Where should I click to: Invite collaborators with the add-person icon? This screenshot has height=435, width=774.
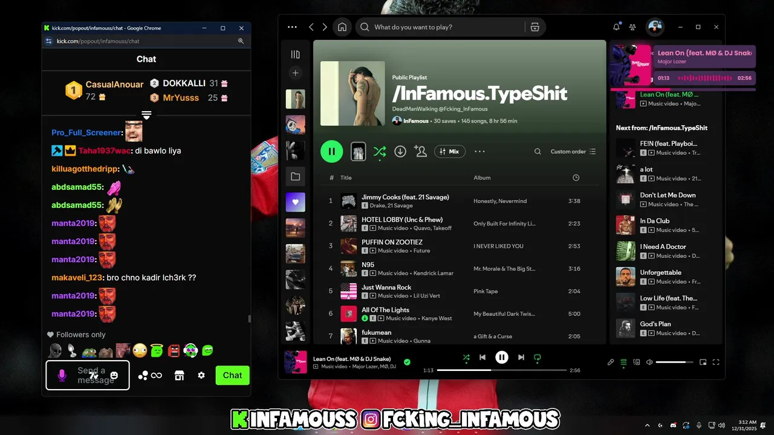(x=420, y=152)
